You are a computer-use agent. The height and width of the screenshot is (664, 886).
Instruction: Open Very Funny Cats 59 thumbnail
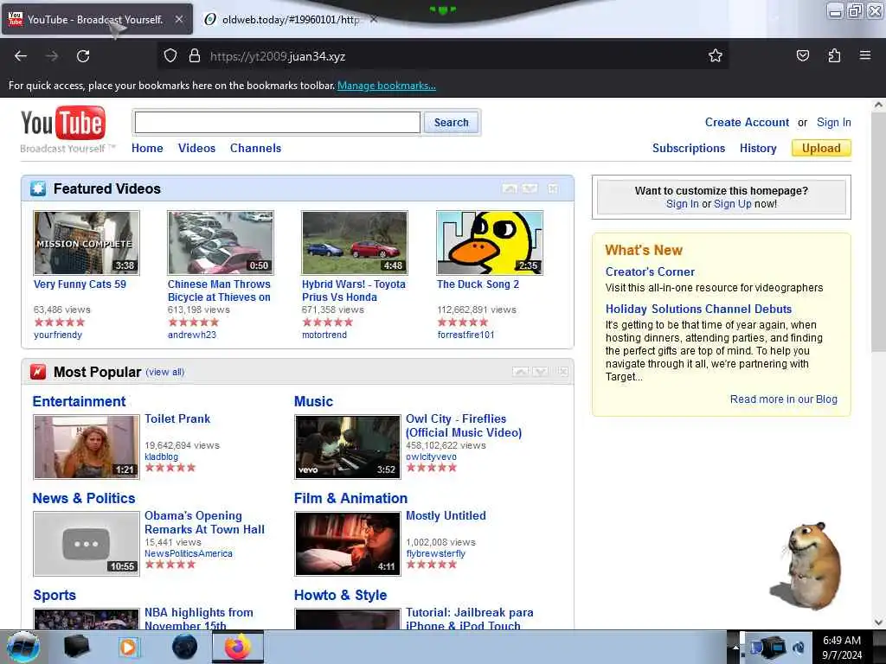tap(86, 243)
